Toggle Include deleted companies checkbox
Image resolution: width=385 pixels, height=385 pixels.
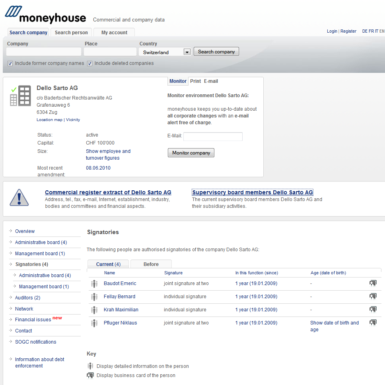pyautogui.click(x=90, y=63)
